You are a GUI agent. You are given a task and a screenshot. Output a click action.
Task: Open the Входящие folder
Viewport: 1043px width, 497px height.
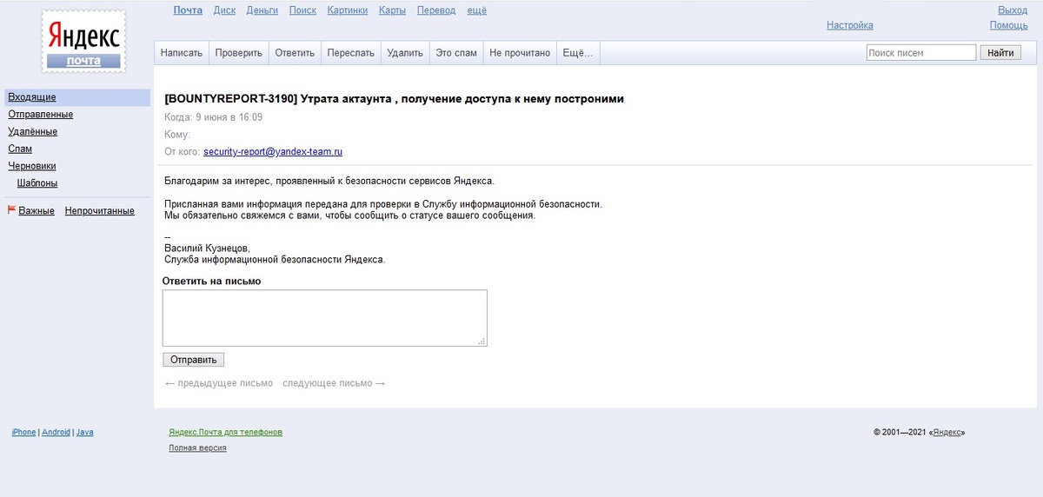tap(32, 97)
